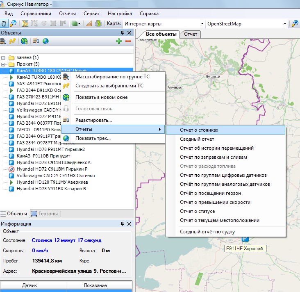
Task: Expand the замена (1) folder
Action: pyautogui.click(x=3, y=57)
